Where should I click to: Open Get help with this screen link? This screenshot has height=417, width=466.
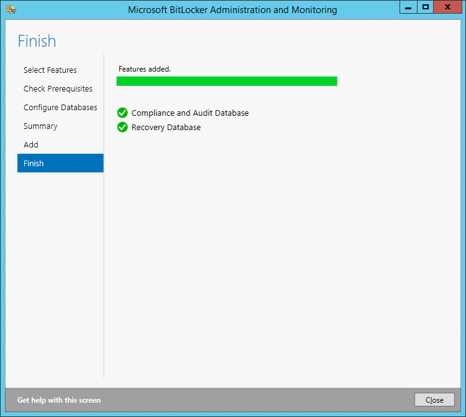pyautogui.click(x=59, y=400)
